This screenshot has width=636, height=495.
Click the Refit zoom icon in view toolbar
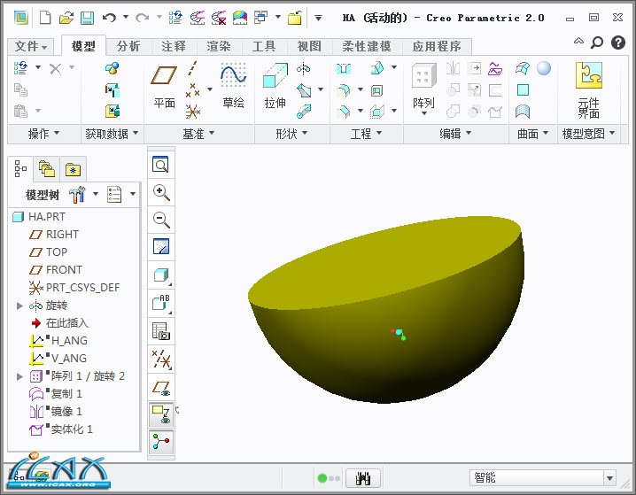tap(161, 165)
